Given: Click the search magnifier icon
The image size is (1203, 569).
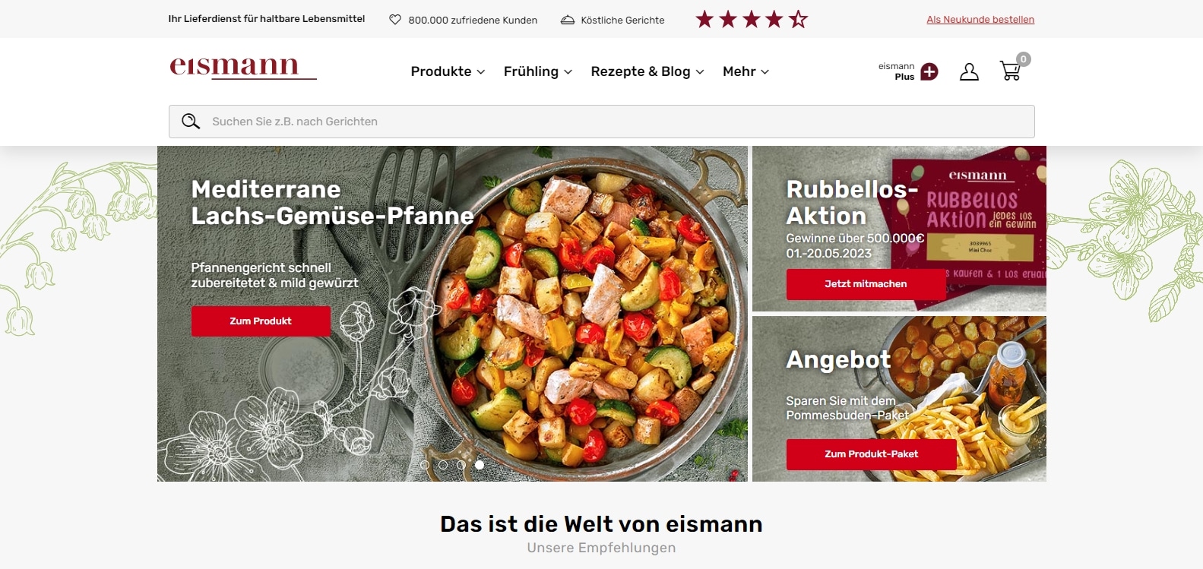Looking at the screenshot, I should 191,122.
